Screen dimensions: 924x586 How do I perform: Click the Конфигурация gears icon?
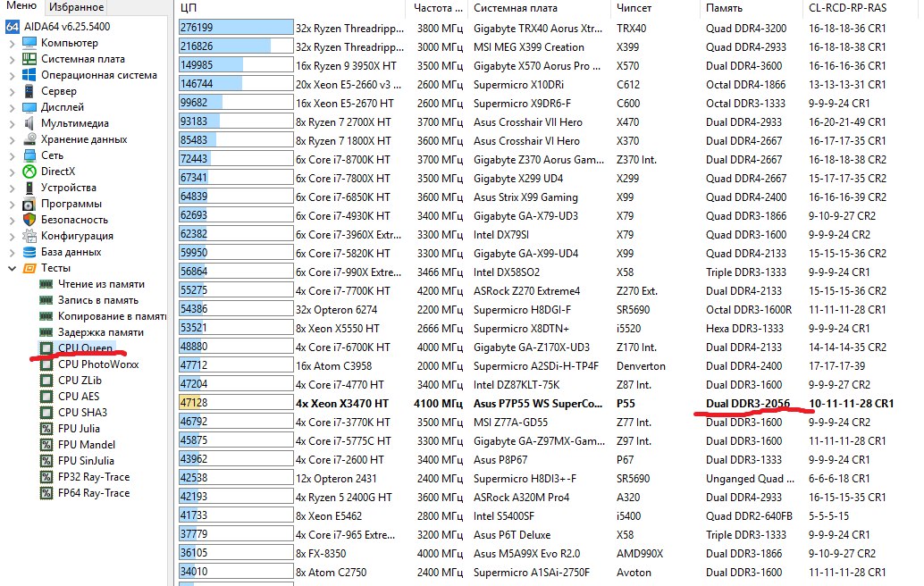29,236
